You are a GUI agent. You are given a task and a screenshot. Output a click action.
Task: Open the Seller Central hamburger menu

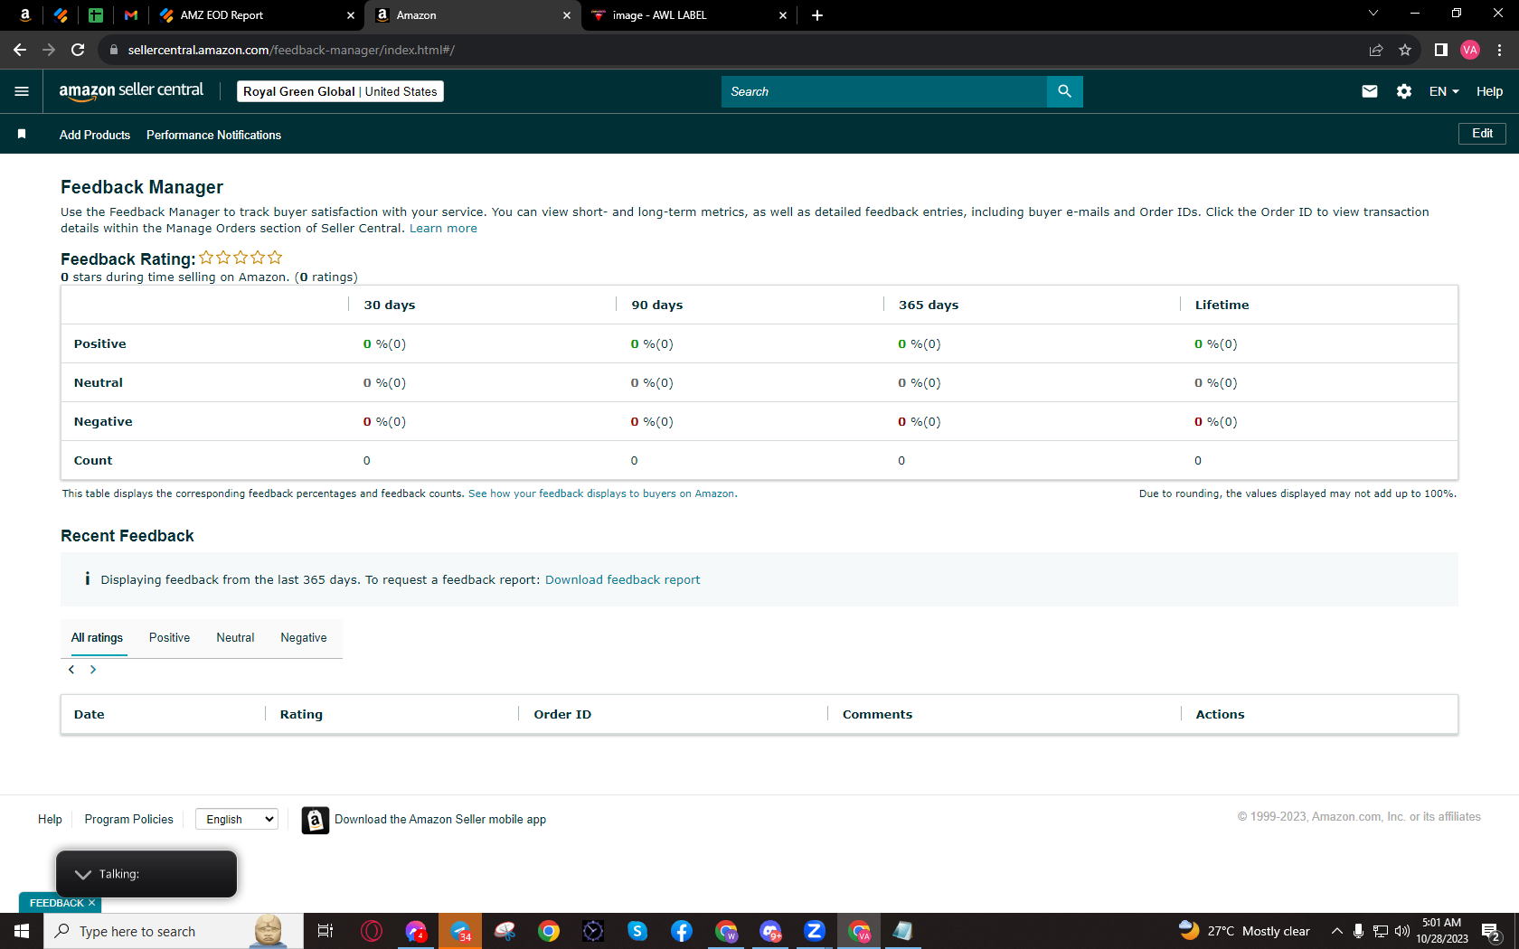pyautogui.click(x=22, y=91)
